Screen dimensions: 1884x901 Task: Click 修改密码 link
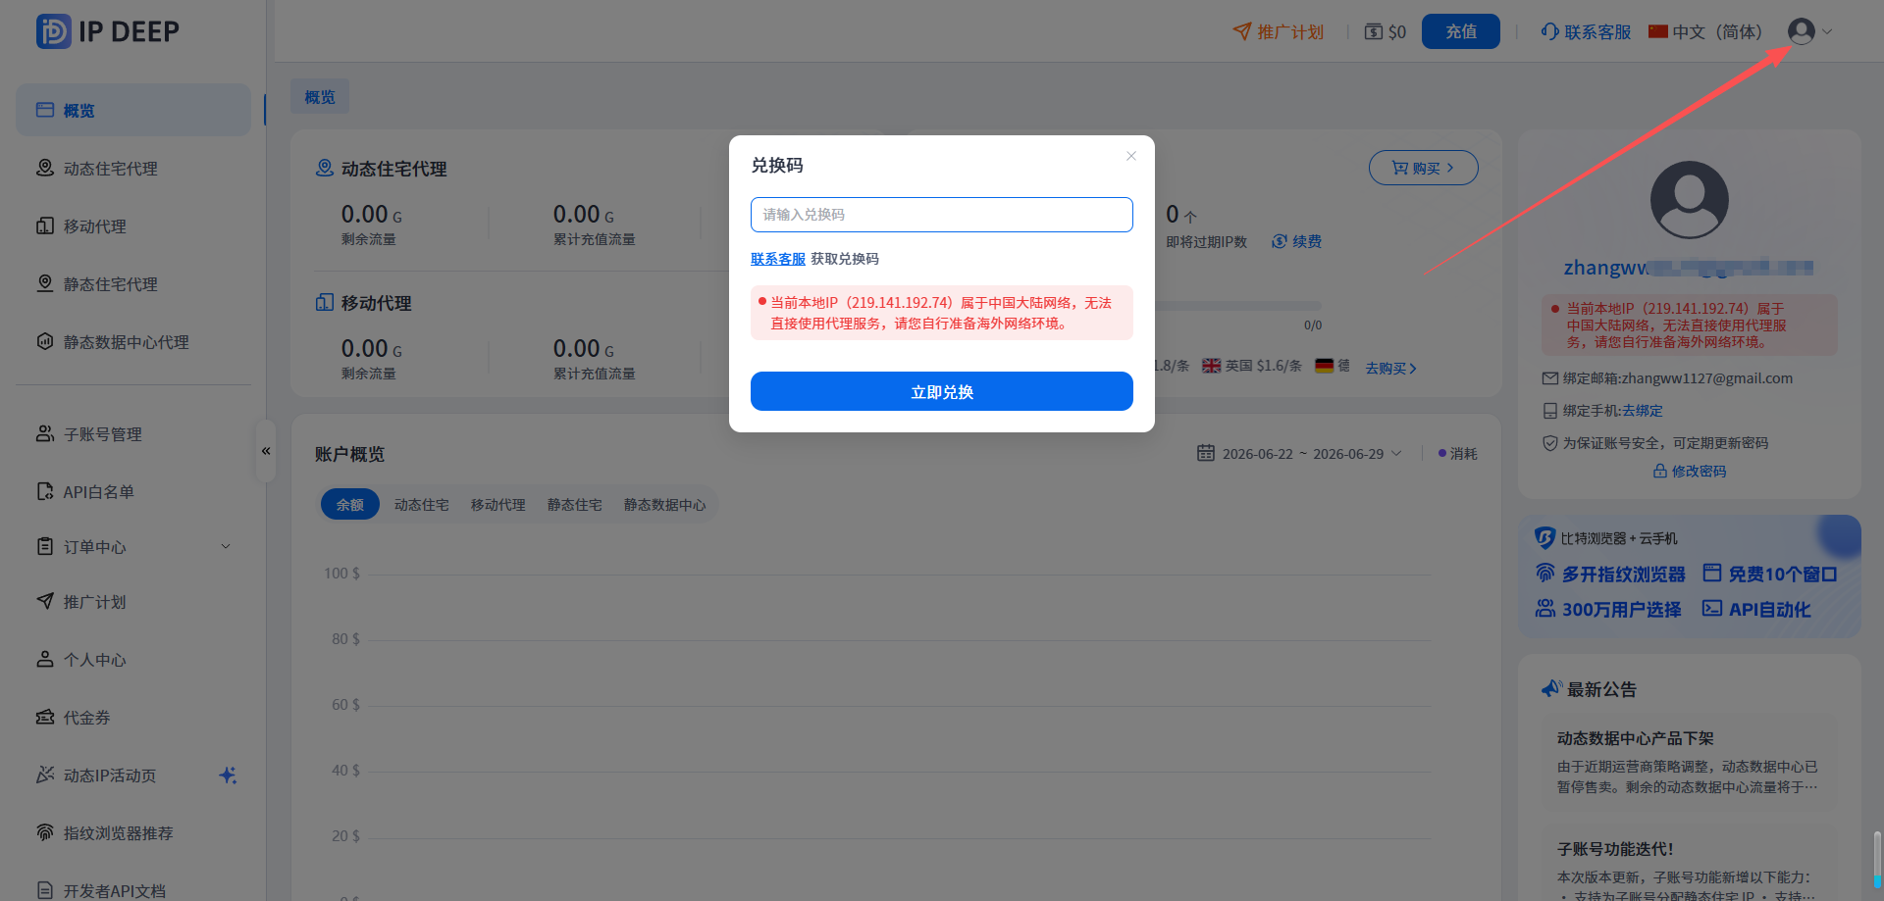1690,472
